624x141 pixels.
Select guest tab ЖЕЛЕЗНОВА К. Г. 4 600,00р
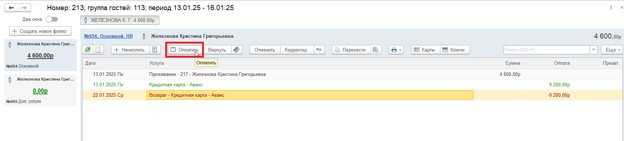[x=120, y=20]
